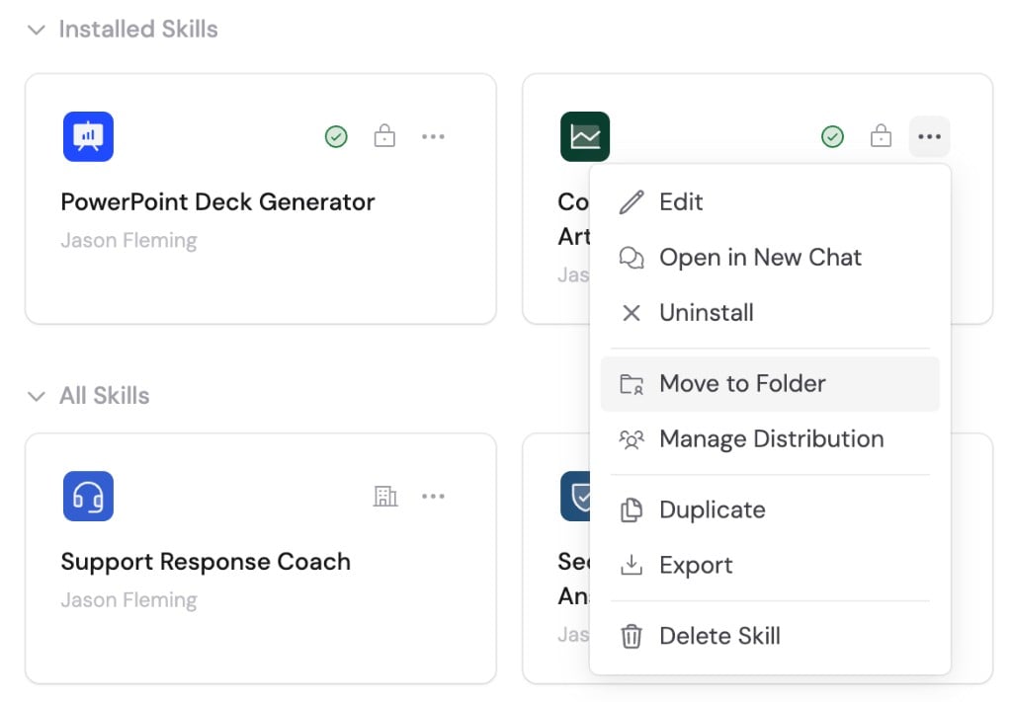Open the PowerPoint Deck Generator title
The image size is (1012, 702).
(217, 202)
